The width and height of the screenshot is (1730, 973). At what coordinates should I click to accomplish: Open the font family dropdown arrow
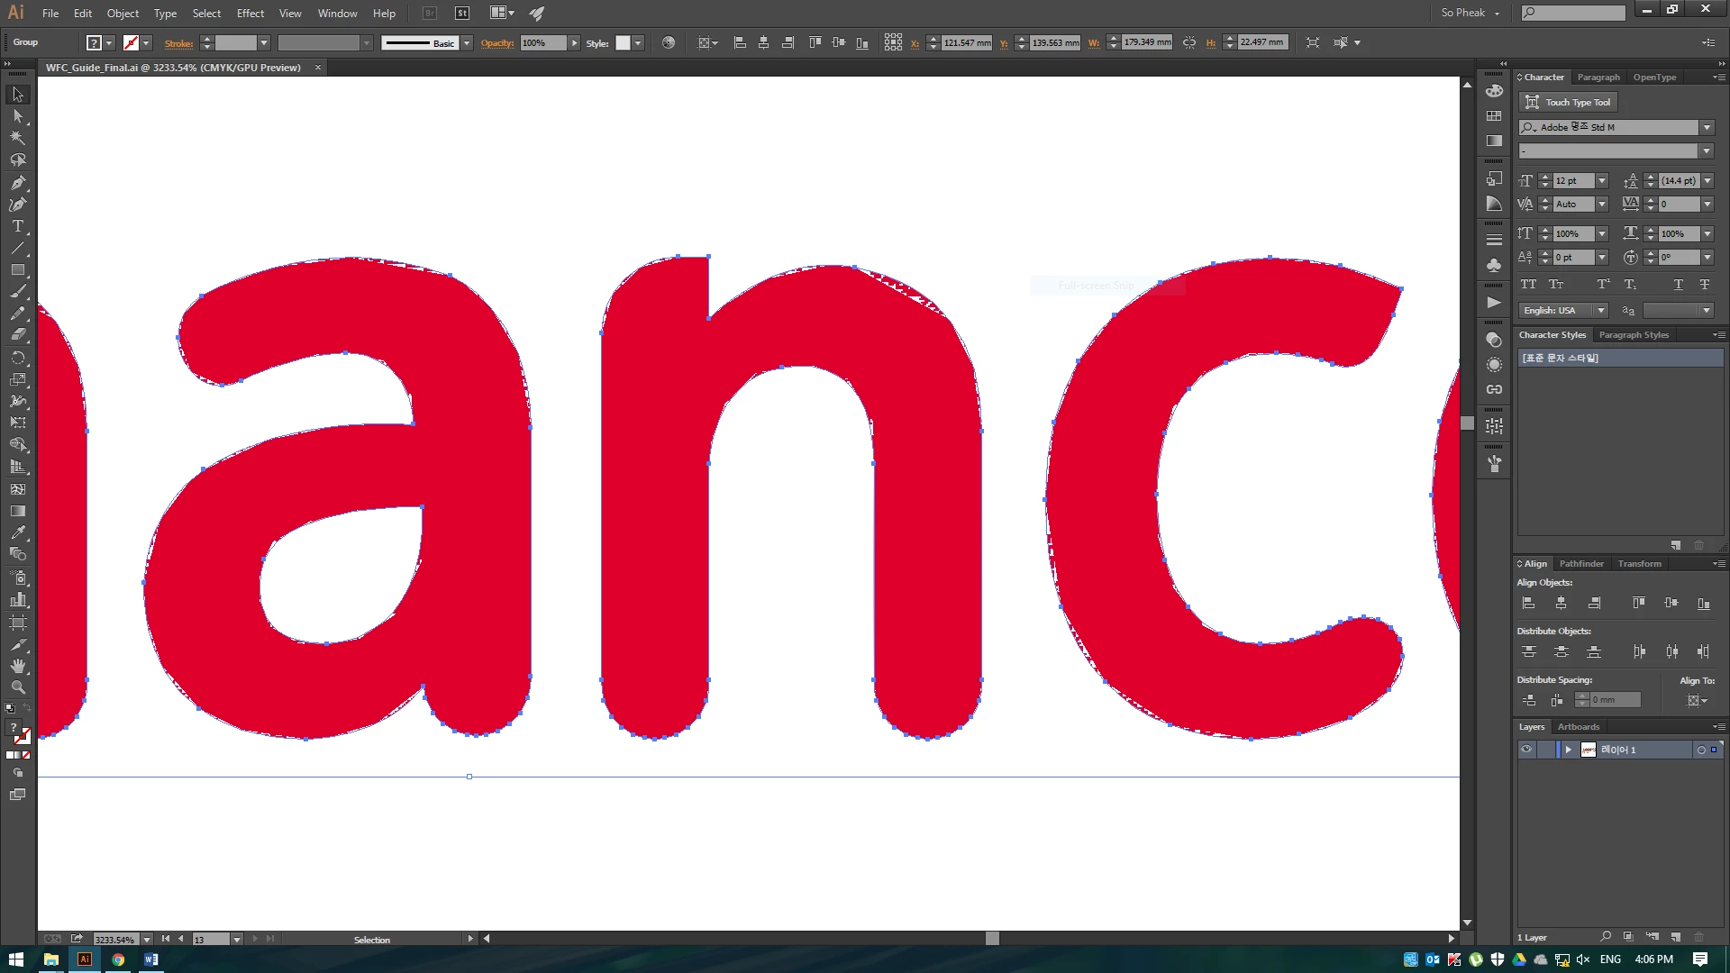1707,128
